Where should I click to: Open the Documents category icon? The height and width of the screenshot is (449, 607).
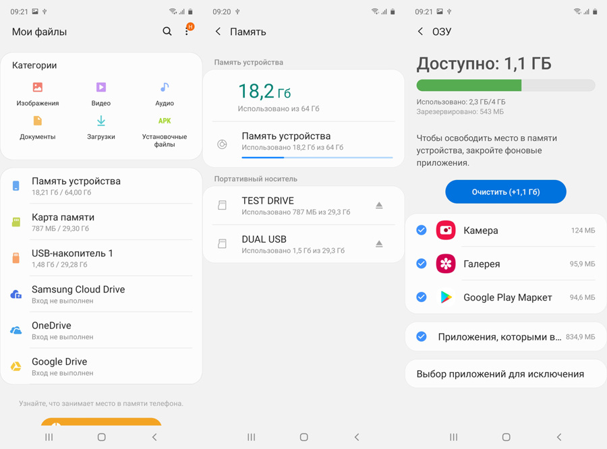coord(38,121)
